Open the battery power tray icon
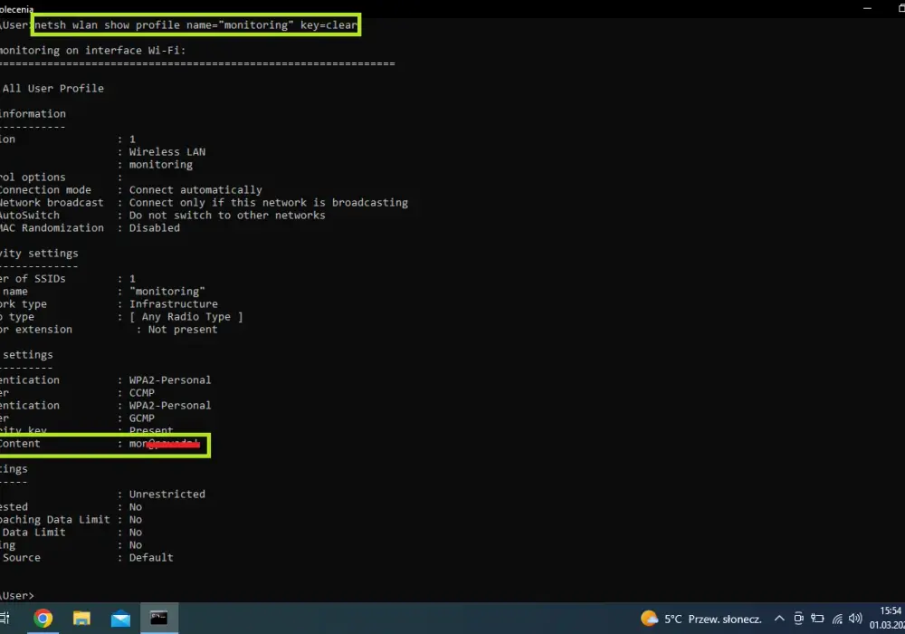 point(817,619)
